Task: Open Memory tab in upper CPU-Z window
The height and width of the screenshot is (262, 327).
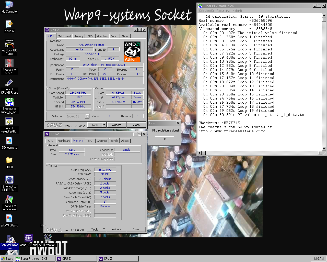Action: click(x=78, y=36)
